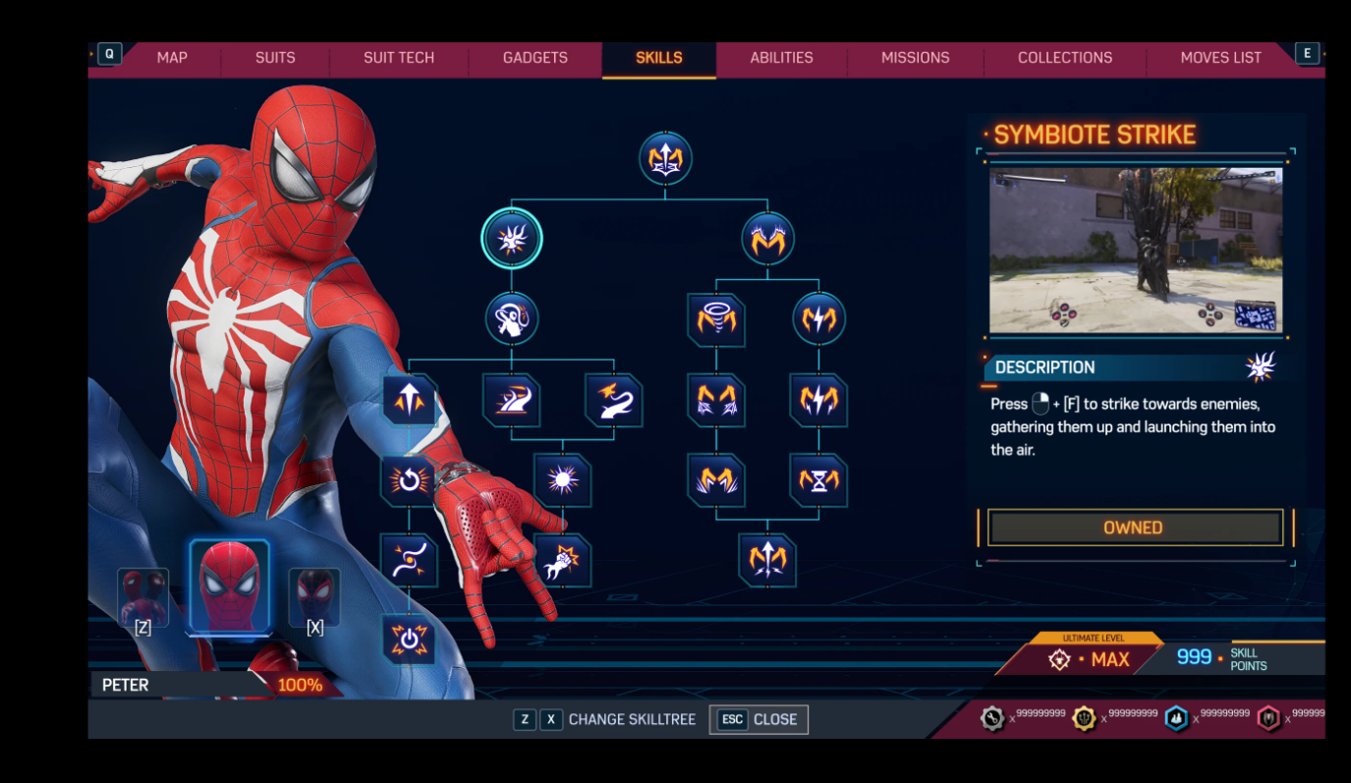
Task: Open the Map tab
Action: tap(172, 58)
